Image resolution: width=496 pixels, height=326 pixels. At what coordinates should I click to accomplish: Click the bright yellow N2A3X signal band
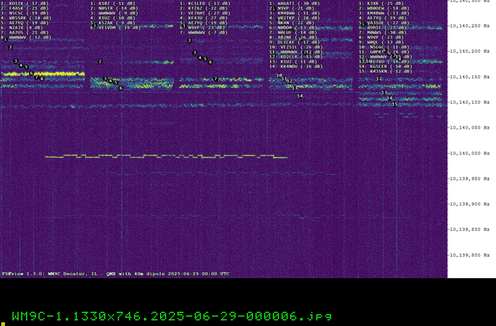[43, 74]
